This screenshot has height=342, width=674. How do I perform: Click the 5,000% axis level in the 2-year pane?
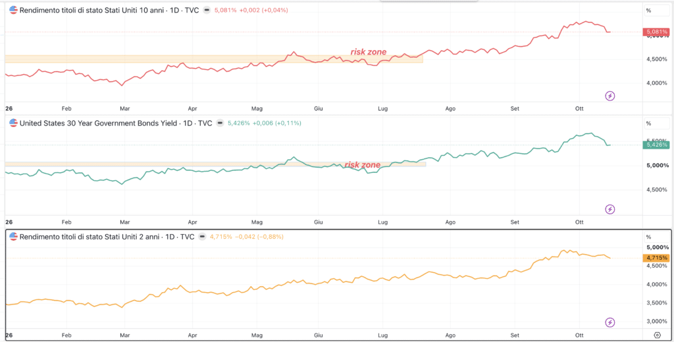(658, 247)
